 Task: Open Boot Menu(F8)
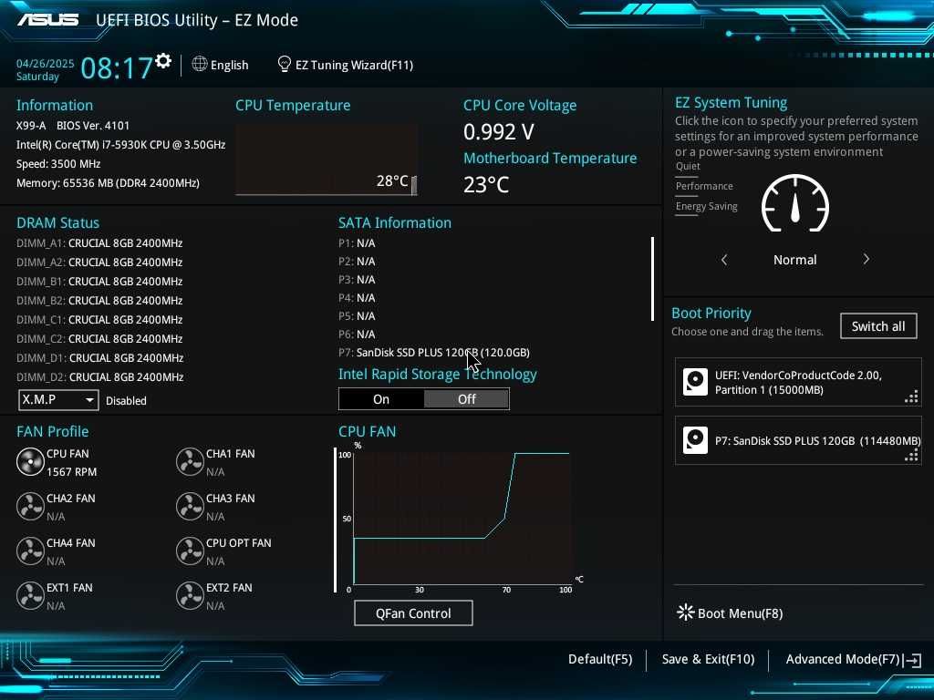click(740, 613)
